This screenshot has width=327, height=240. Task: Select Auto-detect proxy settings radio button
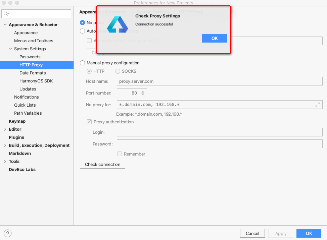tap(82, 31)
